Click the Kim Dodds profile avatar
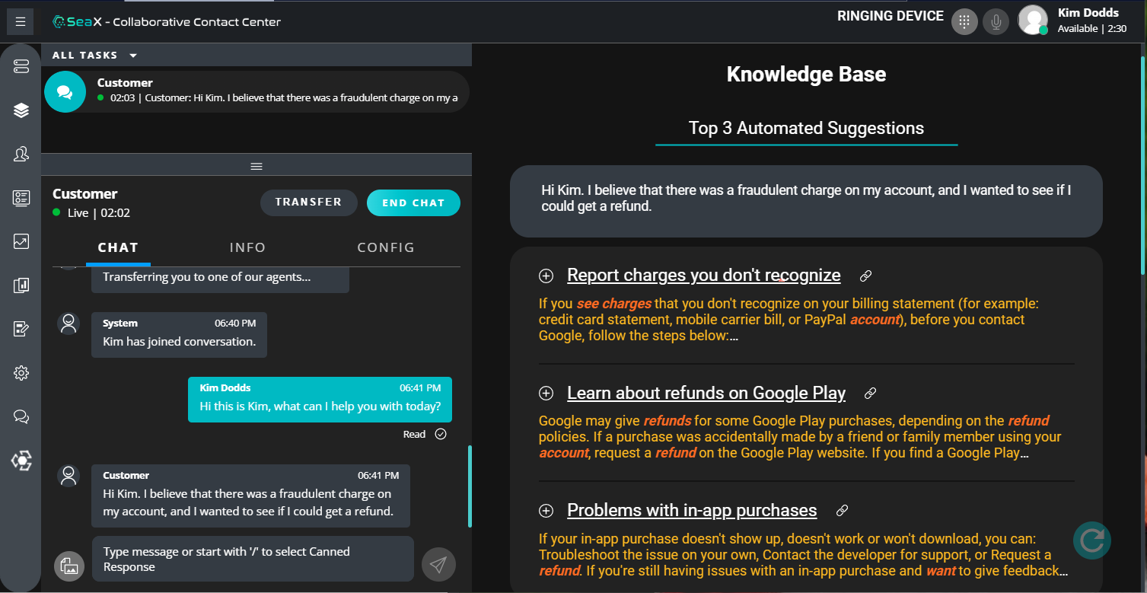Viewport: 1147px width, 593px height. (x=1033, y=21)
